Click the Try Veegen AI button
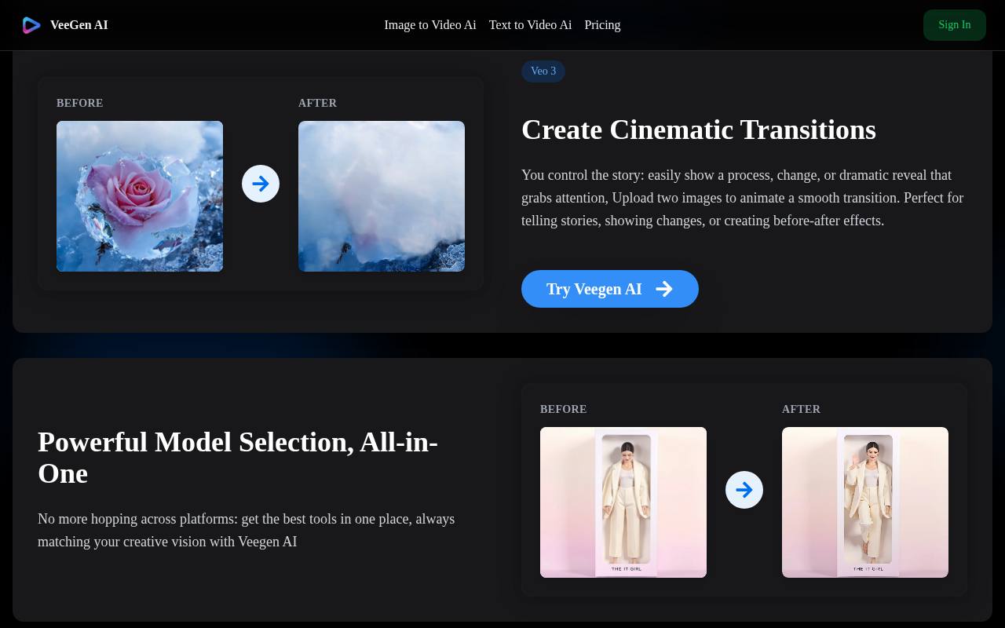 tap(610, 289)
